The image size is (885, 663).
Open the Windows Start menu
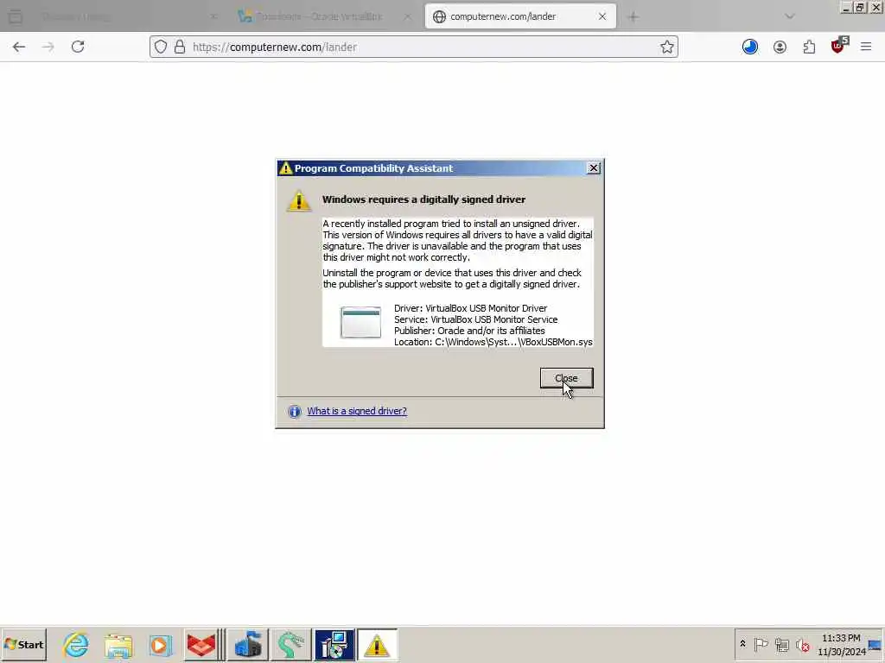click(23, 644)
